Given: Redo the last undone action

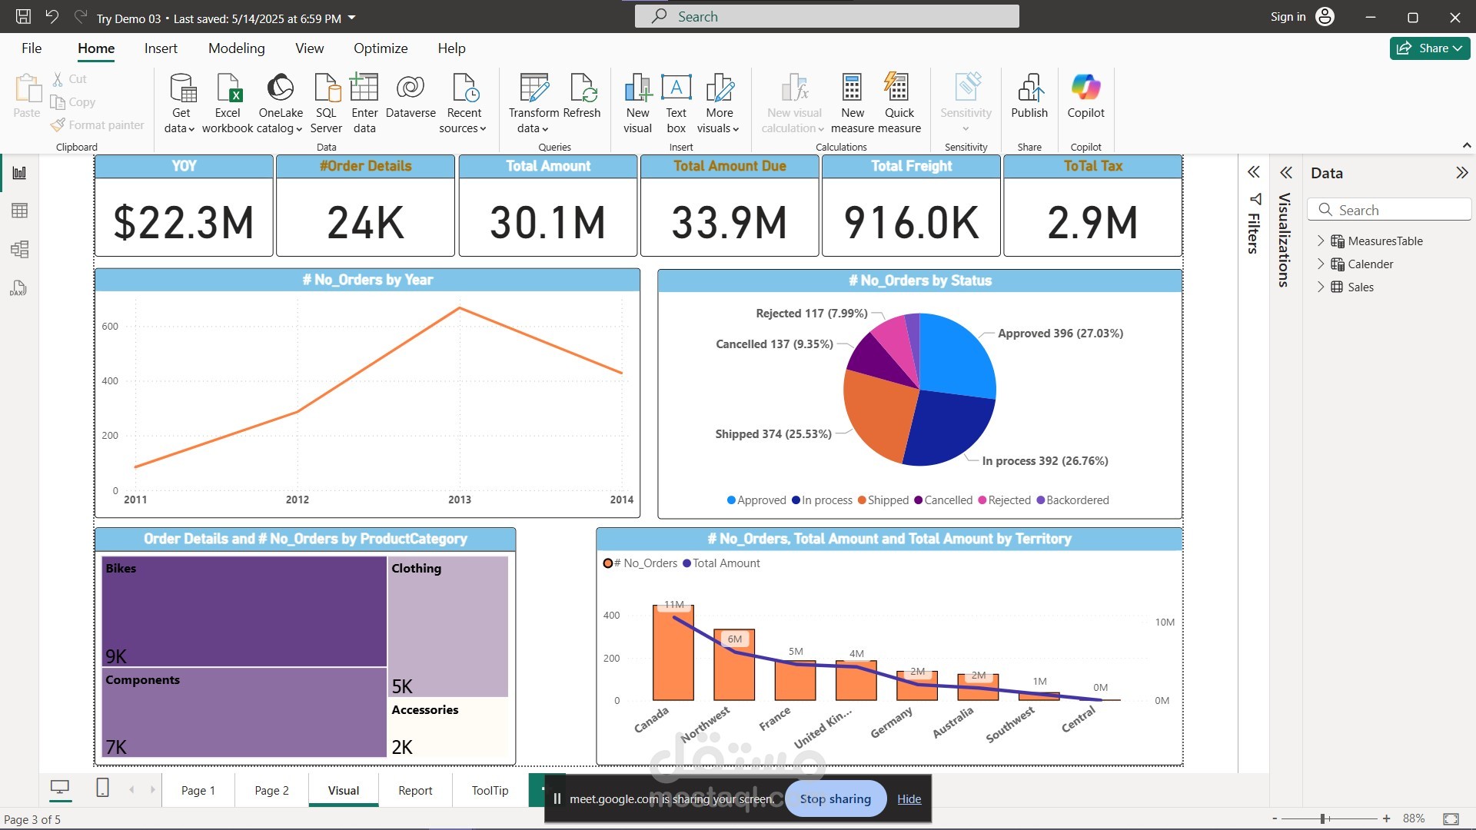Looking at the screenshot, I should point(80,16).
